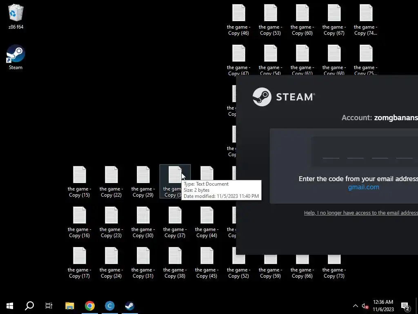Open taskbar Search
The width and height of the screenshot is (418, 314).
pos(29,306)
